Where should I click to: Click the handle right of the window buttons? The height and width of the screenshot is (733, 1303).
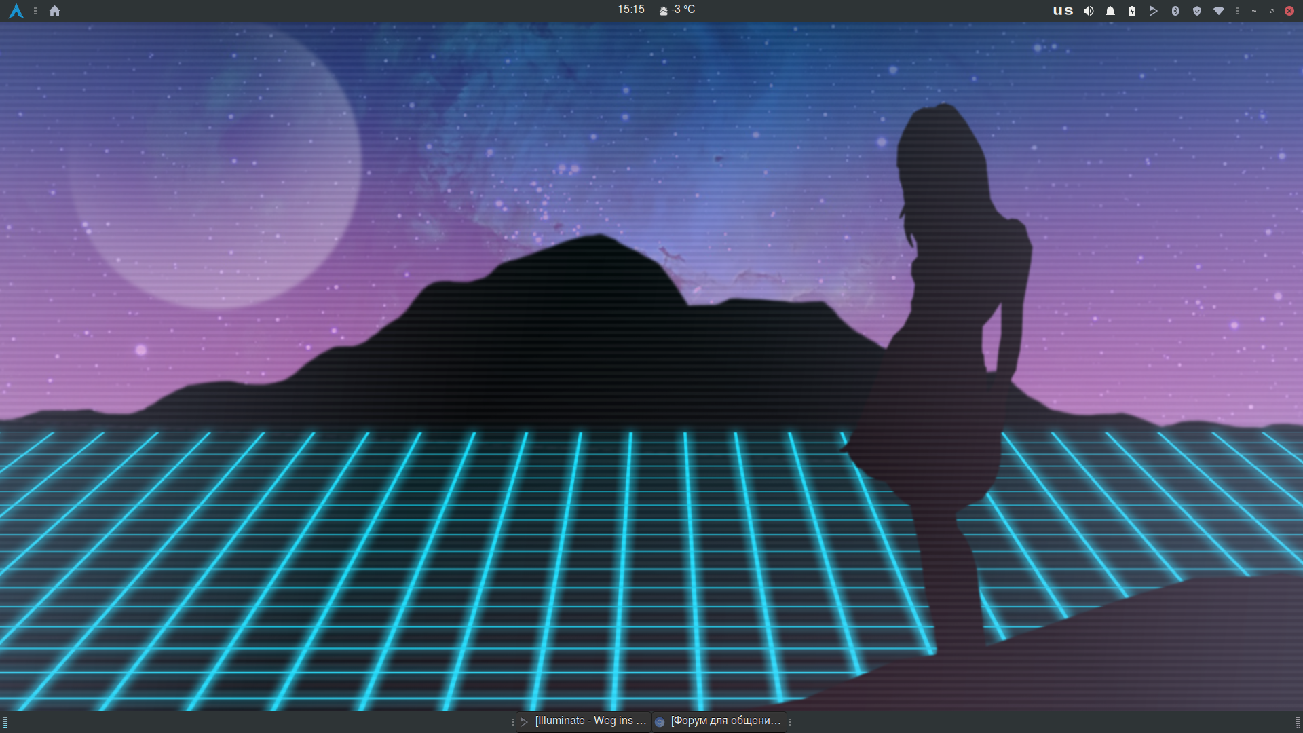(x=790, y=722)
